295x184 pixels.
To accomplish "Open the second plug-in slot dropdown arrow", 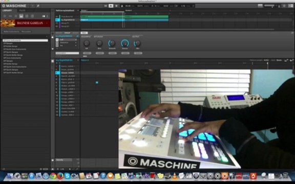I will point(76,42).
